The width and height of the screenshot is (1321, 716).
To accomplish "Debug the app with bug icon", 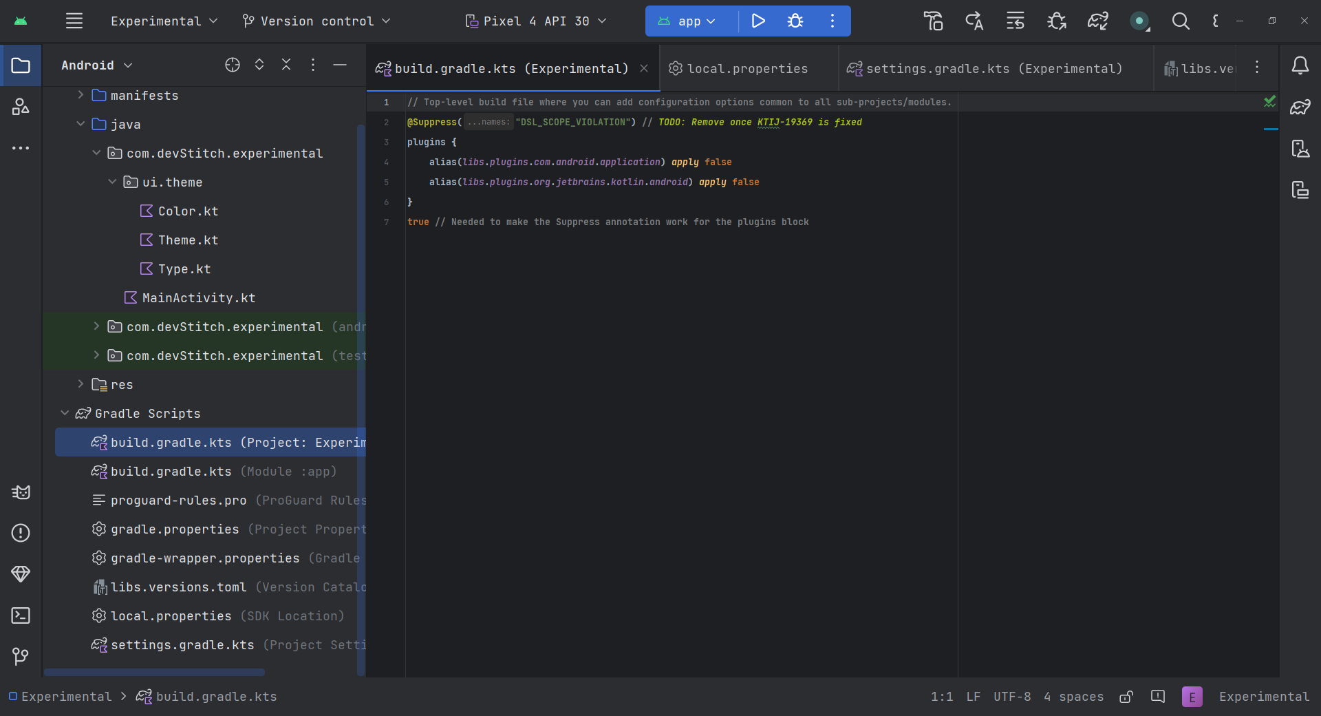I will tap(795, 21).
